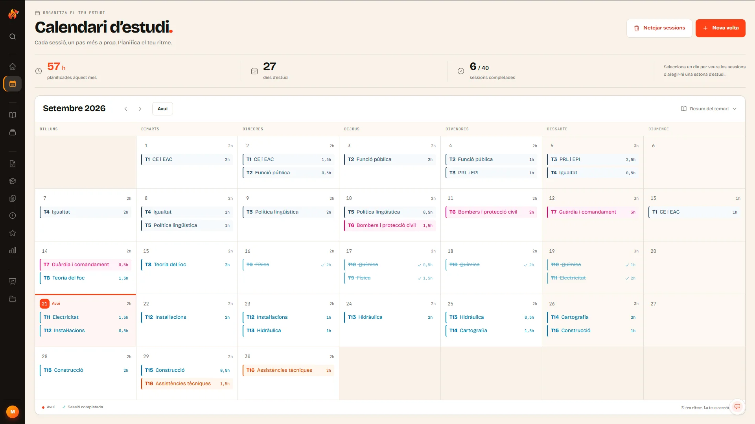Expand the Resum del temari dropdown

click(709, 109)
